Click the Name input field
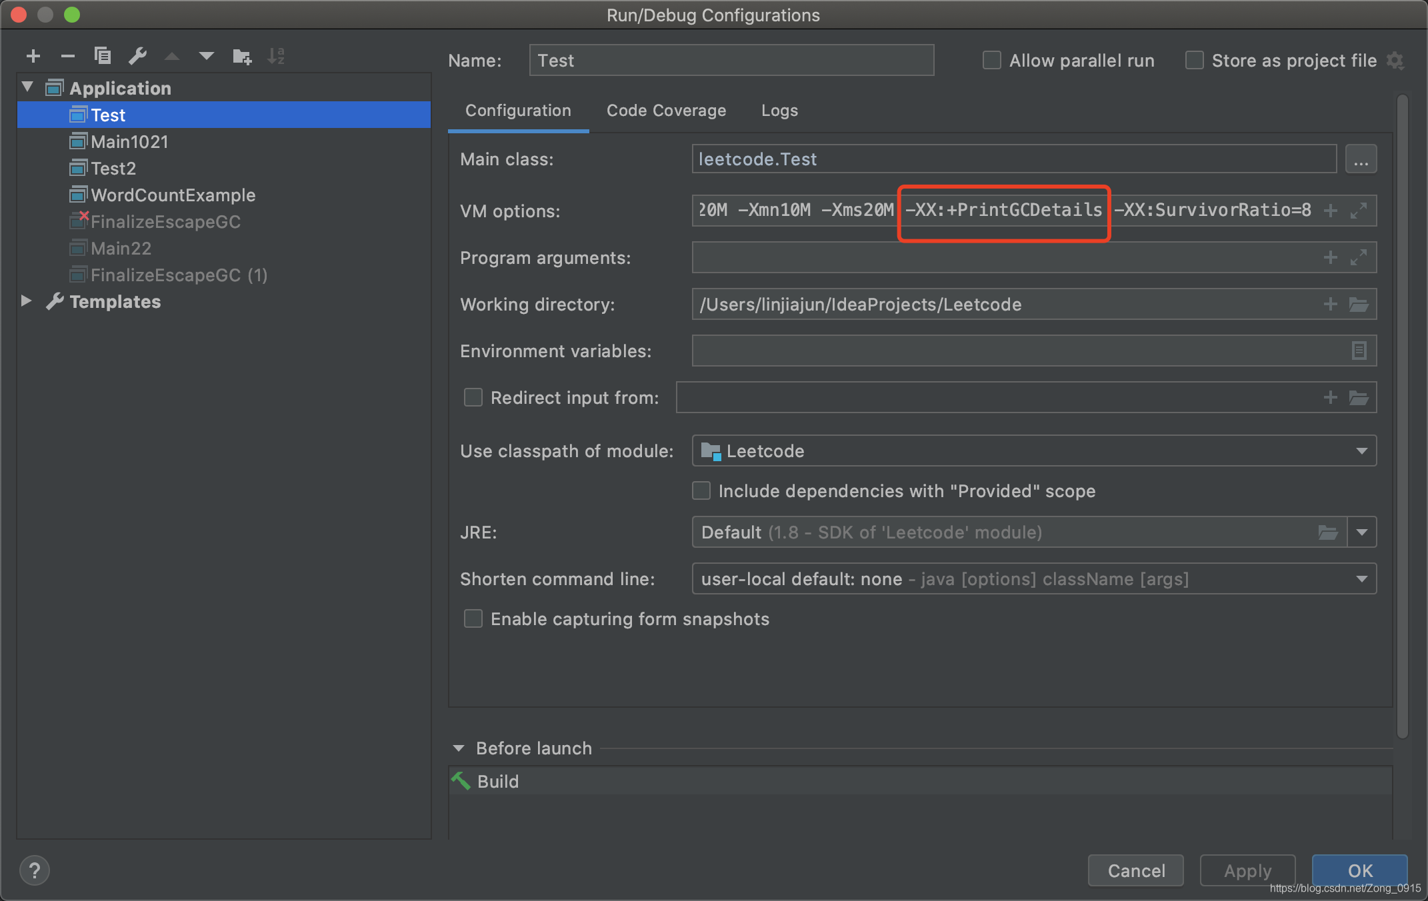 coord(731,60)
